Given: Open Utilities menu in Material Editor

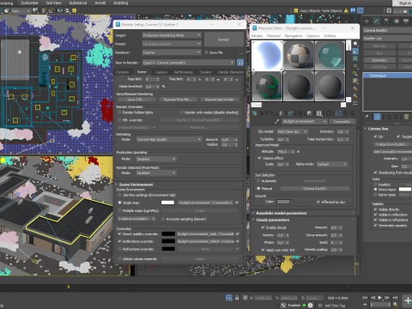Looking at the screenshot, I should pos(330,36).
